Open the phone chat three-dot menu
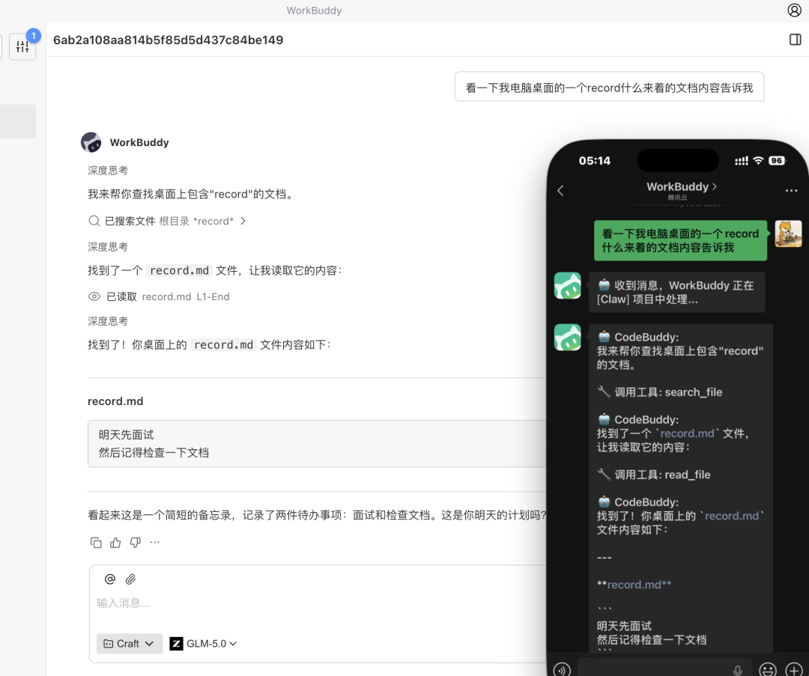Image resolution: width=809 pixels, height=676 pixels. (791, 190)
